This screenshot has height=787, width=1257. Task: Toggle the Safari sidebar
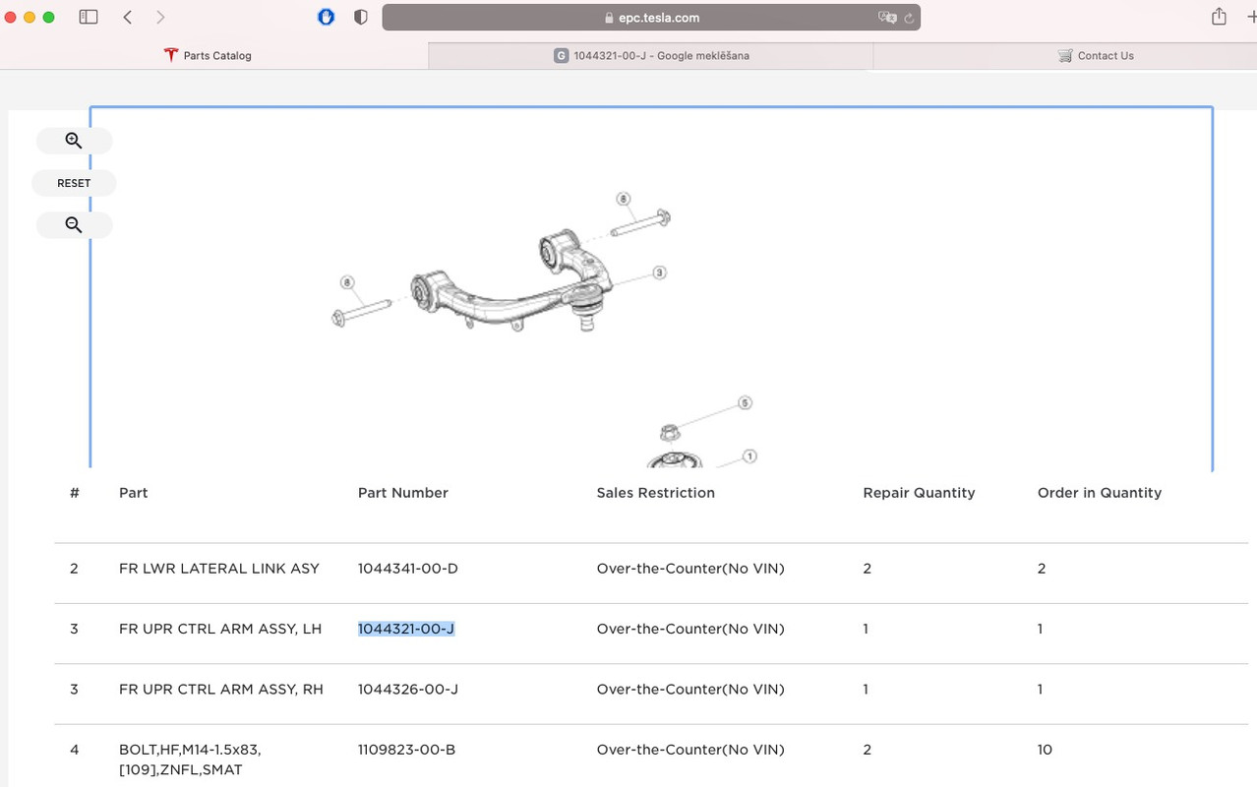89,17
